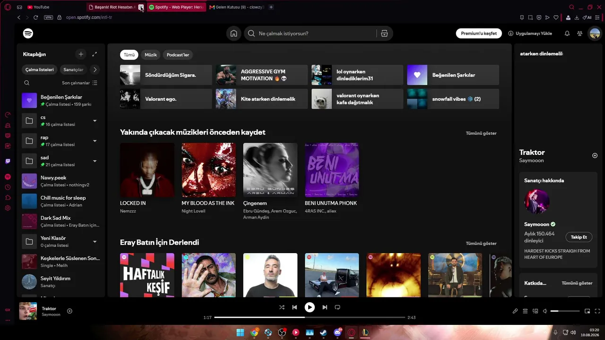Adjust the Spotify volume slider
This screenshot has width=605, height=340.
tap(565, 311)
